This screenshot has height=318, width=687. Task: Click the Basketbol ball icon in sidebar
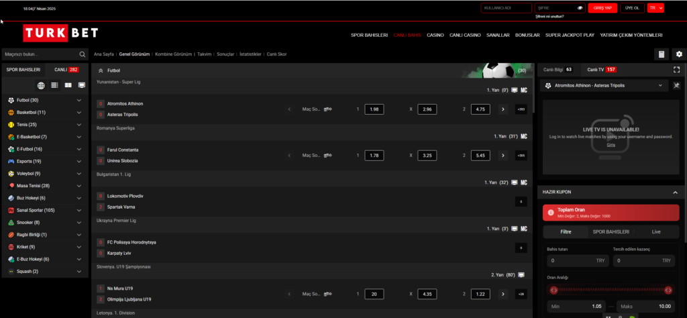point(11,113)
